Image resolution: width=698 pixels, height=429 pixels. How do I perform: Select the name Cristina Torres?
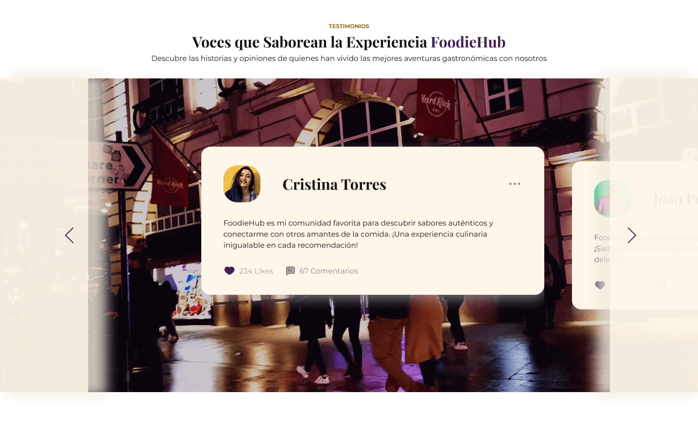coord(334,185)
